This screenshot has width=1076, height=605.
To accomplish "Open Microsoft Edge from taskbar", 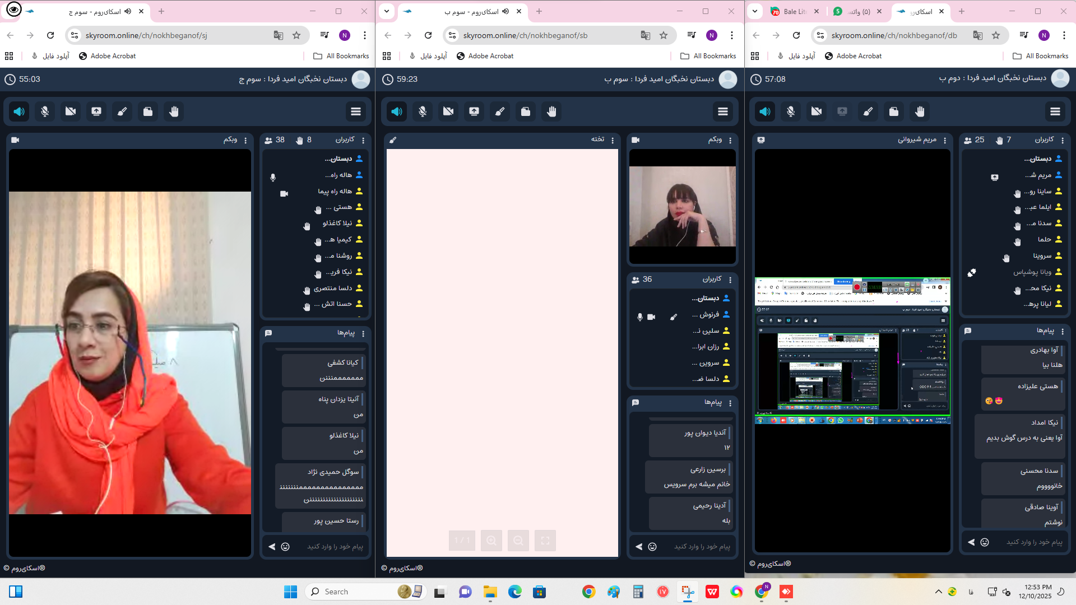I will 514,592.
